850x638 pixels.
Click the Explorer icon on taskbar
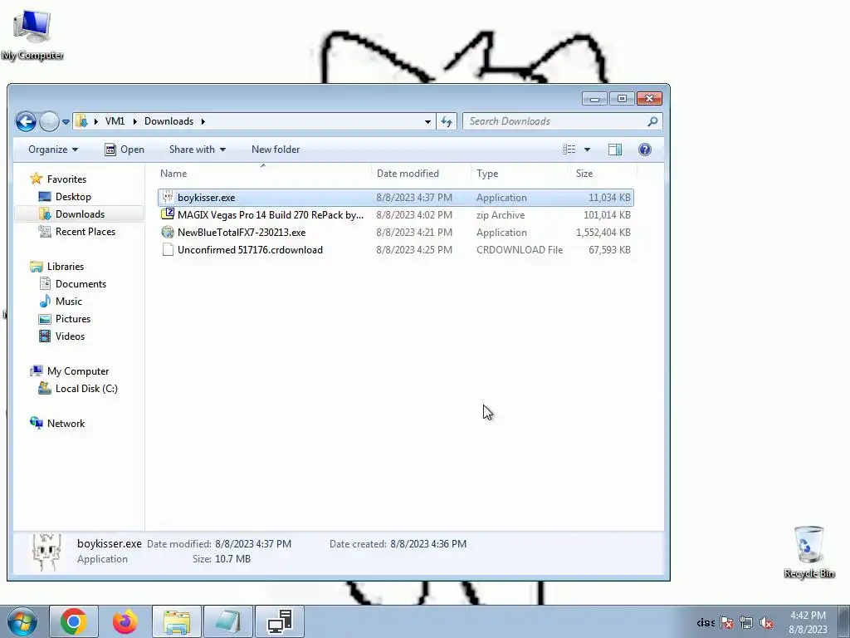coord(177,621)
